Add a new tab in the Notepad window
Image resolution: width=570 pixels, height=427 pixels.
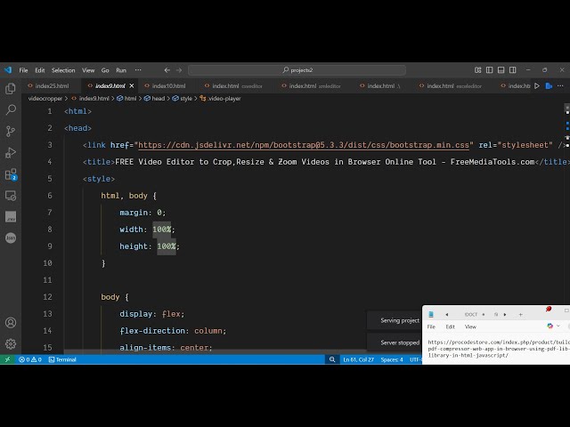tap(520, 314)
